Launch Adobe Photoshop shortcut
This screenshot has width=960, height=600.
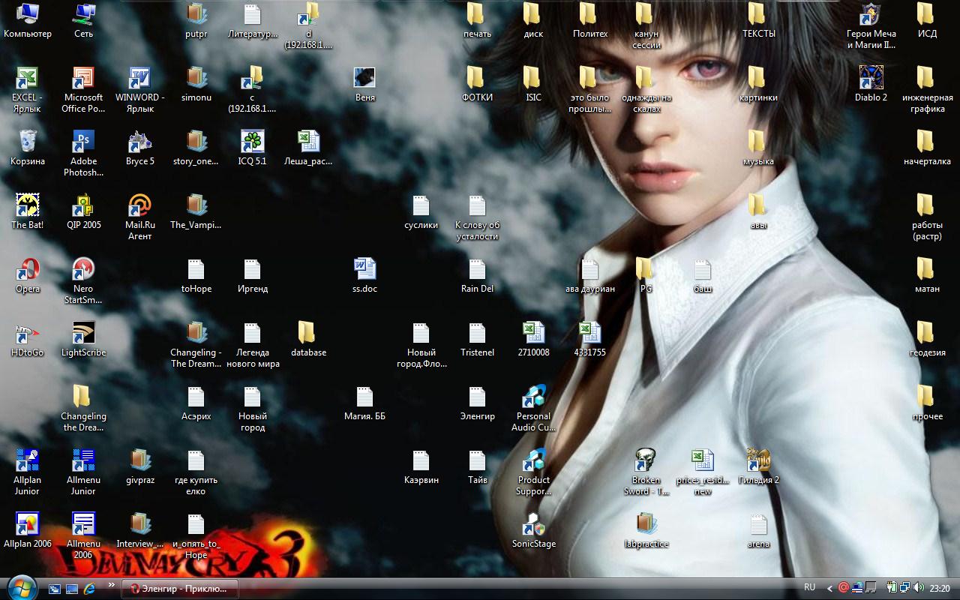click(83, 153)
